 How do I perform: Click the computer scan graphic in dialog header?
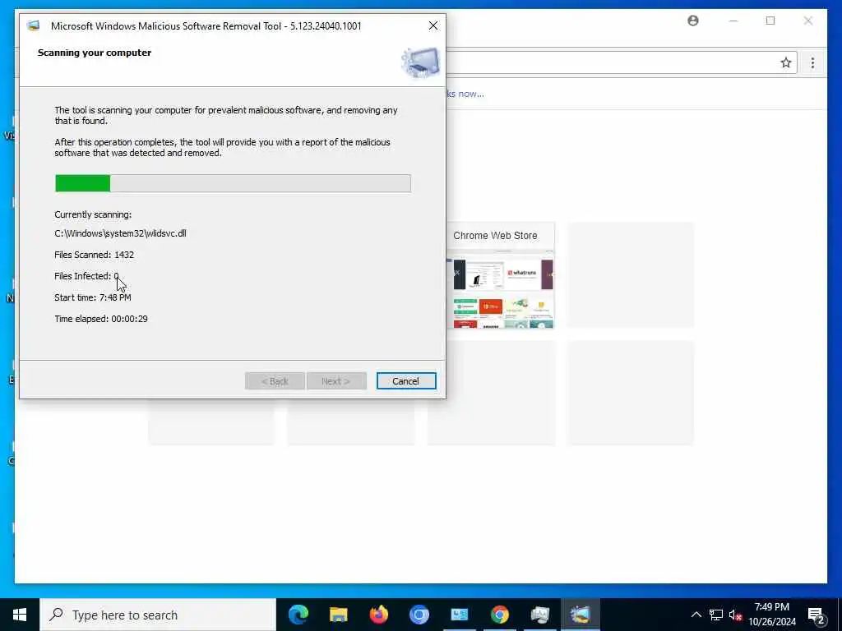click(420, 62)
